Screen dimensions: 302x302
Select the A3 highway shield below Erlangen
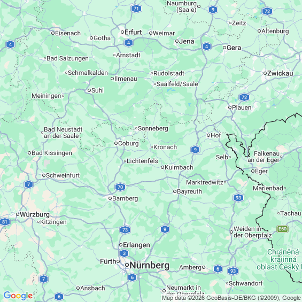coord(124,253)
